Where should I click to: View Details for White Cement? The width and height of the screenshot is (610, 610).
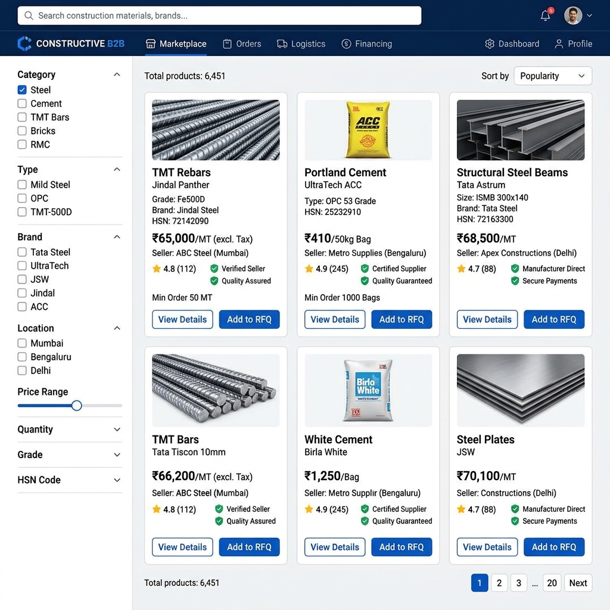[x=335, y=547]
